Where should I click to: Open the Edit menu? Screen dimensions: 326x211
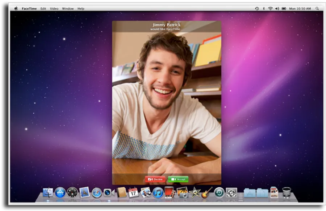(43, 9)
